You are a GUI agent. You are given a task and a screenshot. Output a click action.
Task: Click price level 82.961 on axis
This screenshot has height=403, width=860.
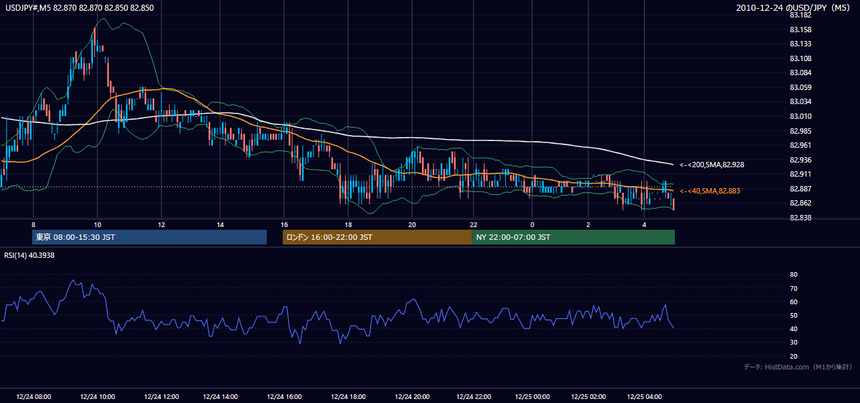click(801, 145)
